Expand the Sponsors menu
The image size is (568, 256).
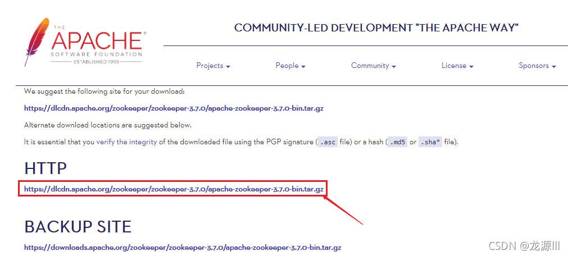point(537,66)
